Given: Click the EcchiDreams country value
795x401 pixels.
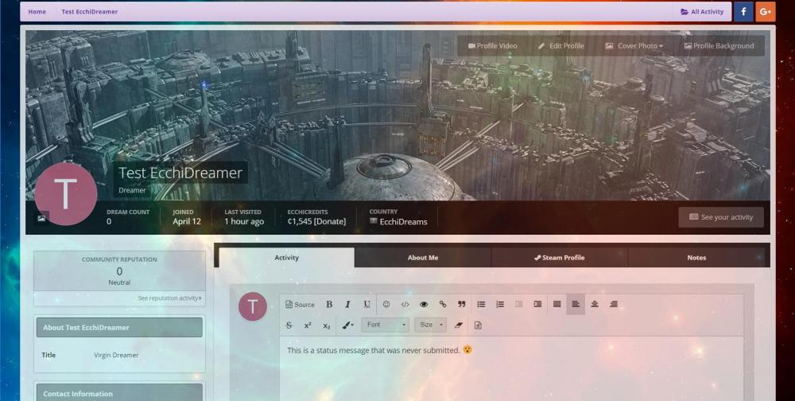Looking at the screenshot, I should coord(403,222).
